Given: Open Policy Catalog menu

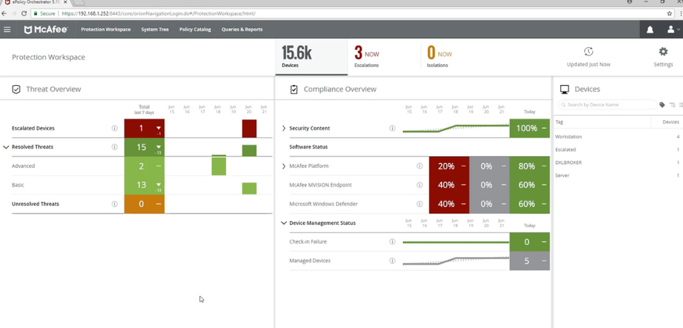Looking at the screenshot, I should [x=195, y=29].
